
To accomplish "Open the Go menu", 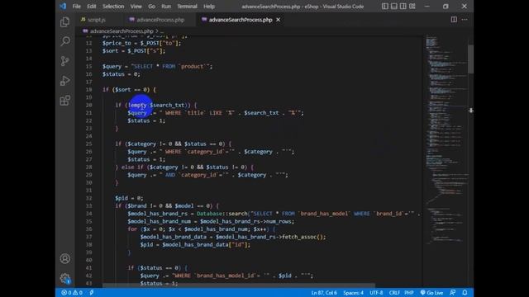I will pos(152,7).
